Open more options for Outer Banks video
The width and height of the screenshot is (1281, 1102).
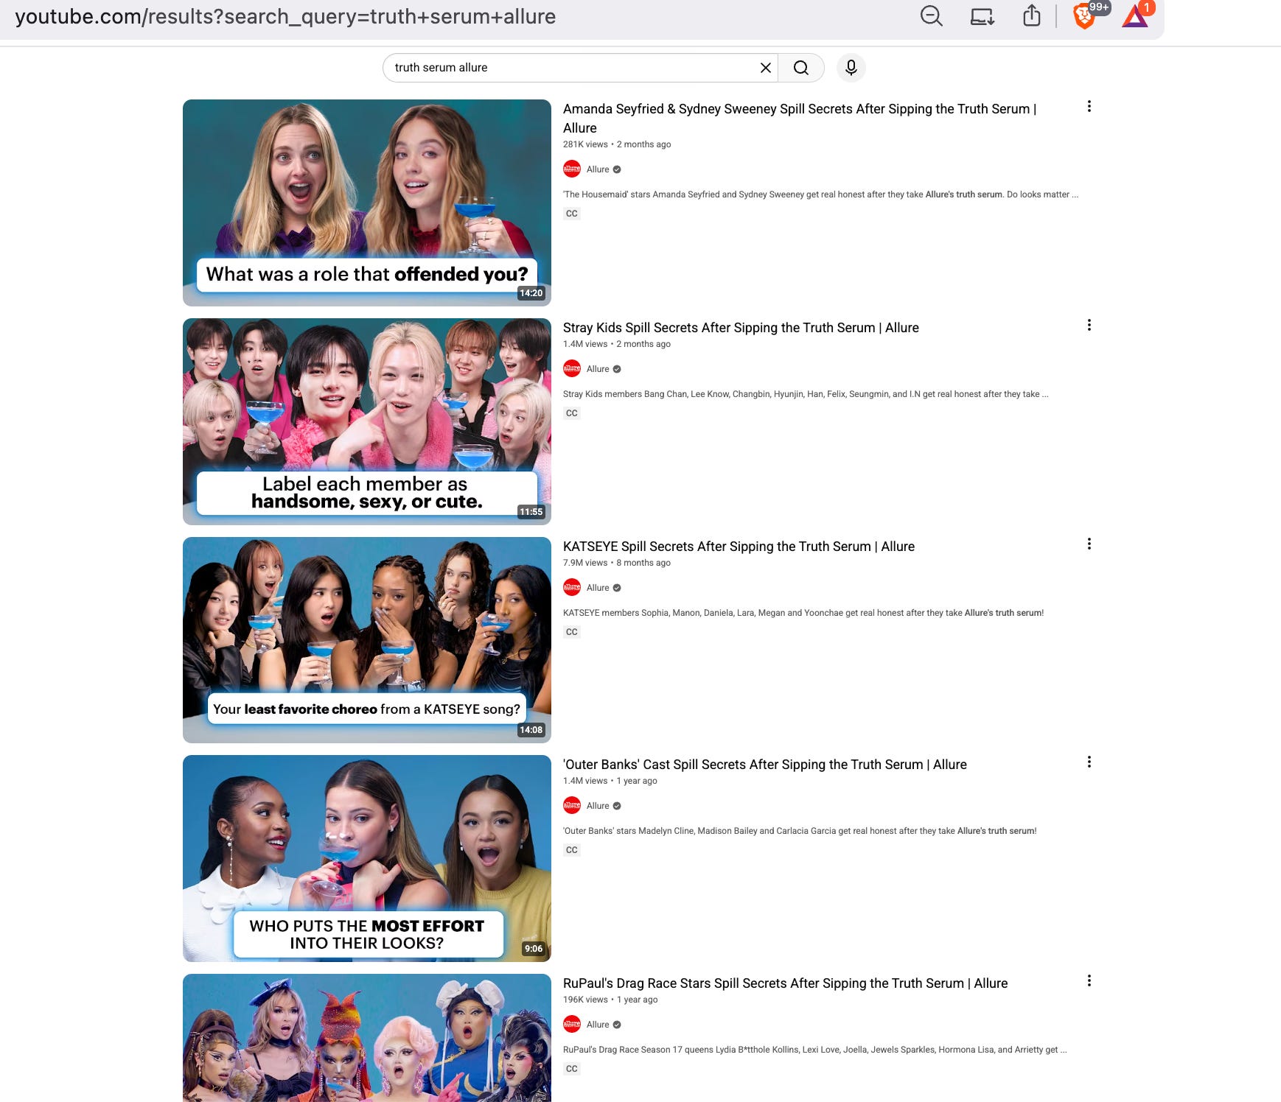point(1089,762)
